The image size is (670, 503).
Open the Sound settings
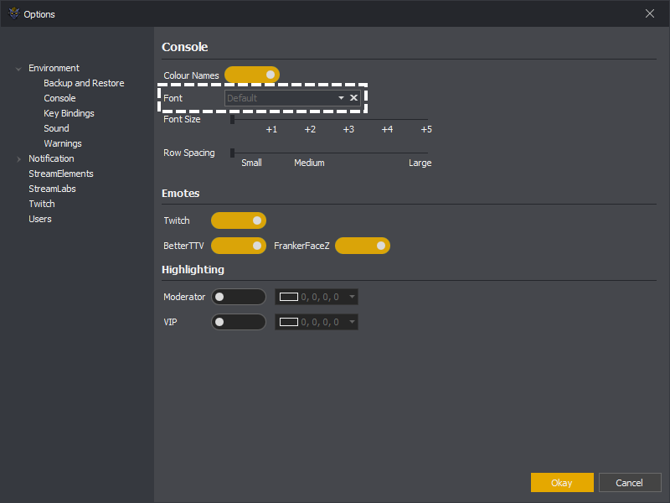pyautogui.click(x=56, y=128)
